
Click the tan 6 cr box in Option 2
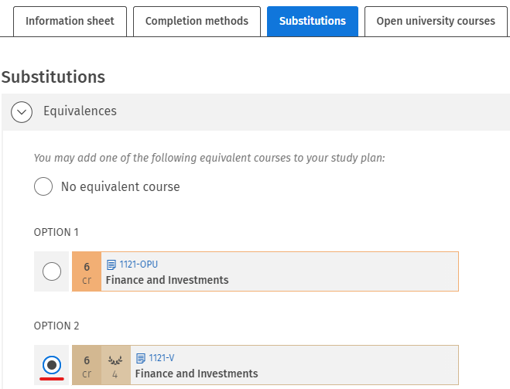point(87,365)
